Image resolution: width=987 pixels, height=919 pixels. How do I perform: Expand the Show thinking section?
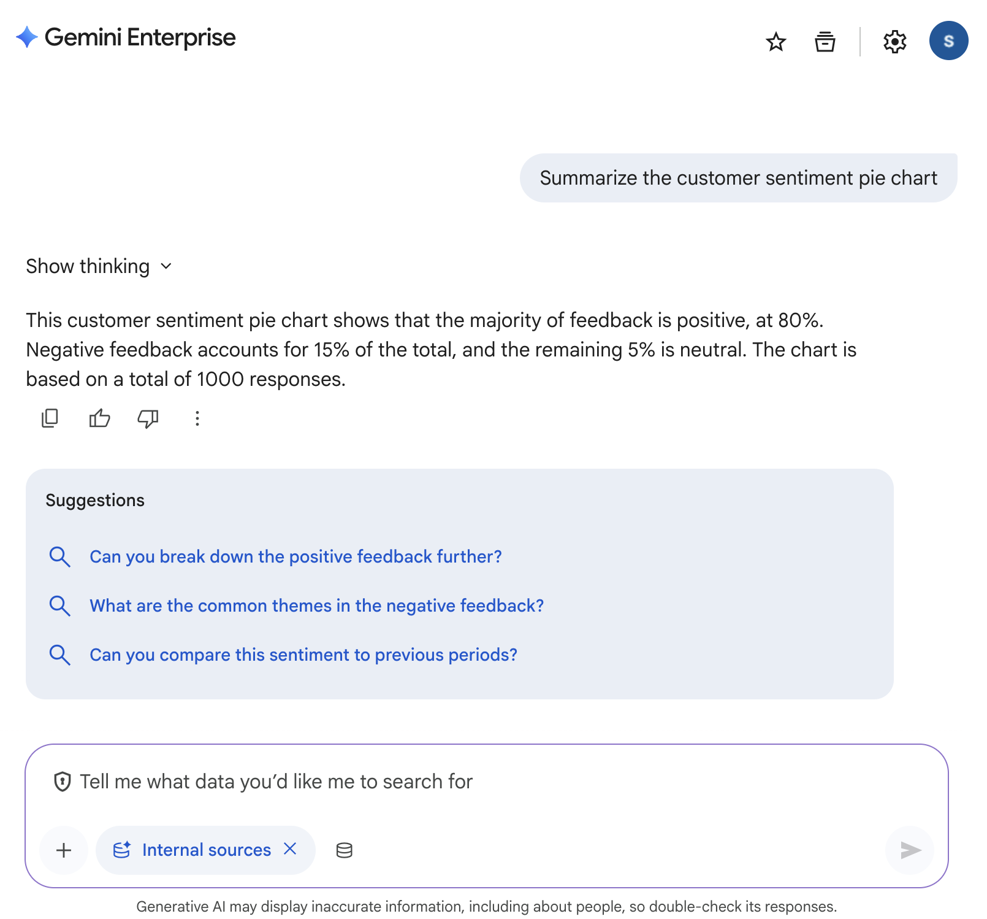[x=99, y=266]
